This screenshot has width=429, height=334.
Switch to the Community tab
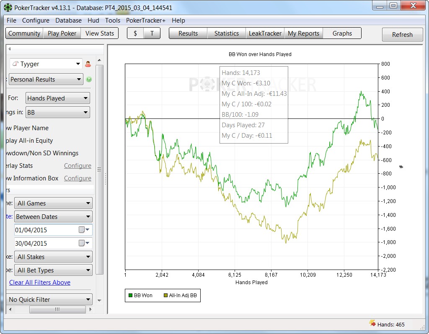tap(24, 33)
